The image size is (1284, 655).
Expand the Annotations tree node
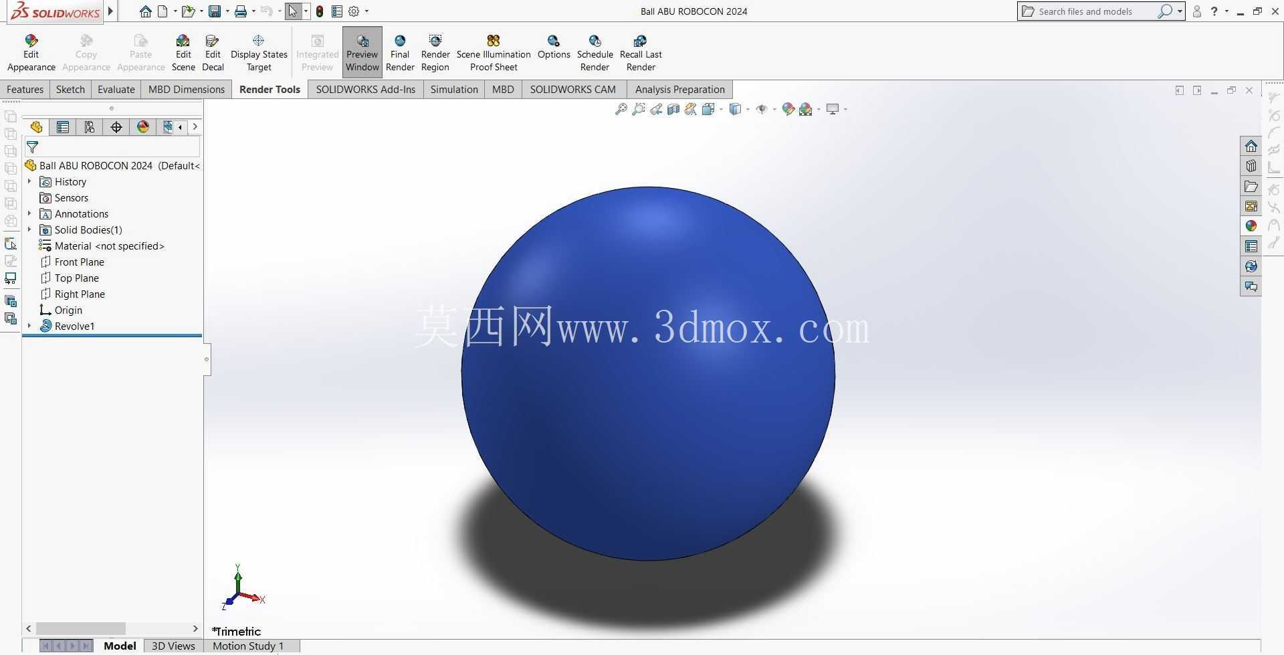pyautogui.click(x=29, y=213)
